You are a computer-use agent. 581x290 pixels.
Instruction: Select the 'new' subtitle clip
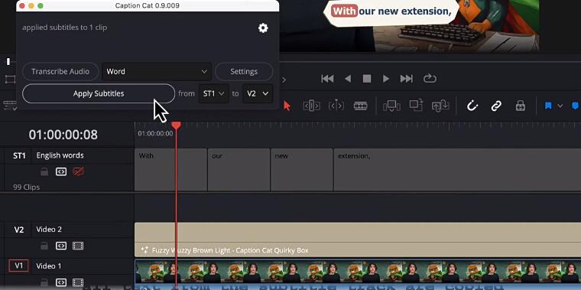(x=302, y=170)
